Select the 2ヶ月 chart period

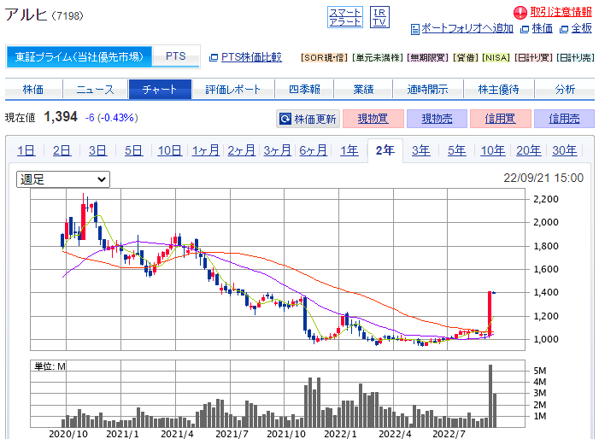242,150
